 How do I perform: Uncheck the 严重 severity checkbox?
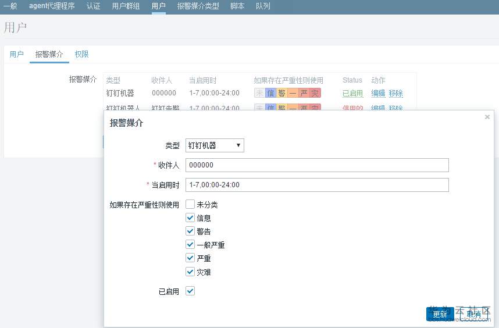pos(190,258)
